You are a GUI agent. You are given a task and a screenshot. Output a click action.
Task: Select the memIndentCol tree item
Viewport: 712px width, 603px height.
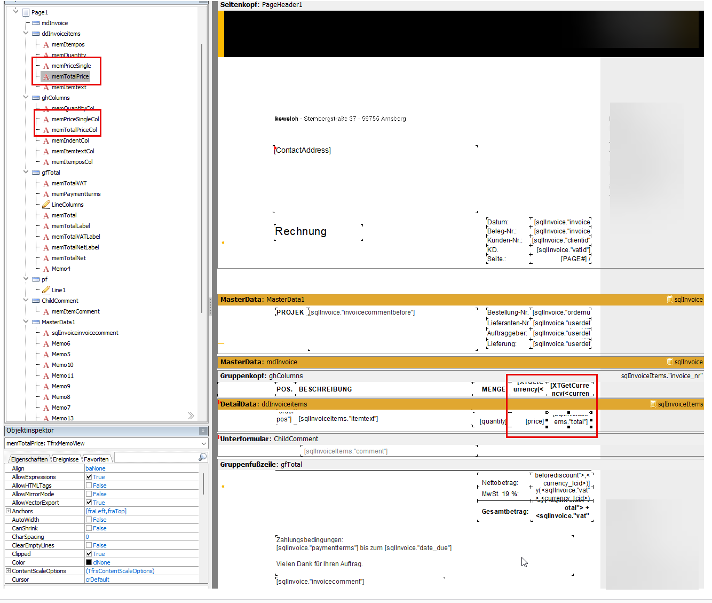[70, 140]
